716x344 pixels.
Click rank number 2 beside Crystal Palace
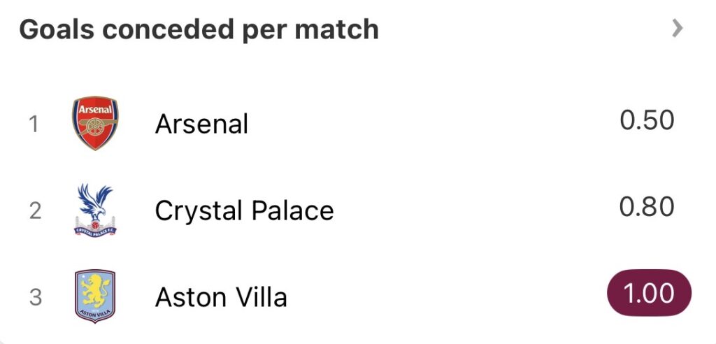click(x=35, y=210)
